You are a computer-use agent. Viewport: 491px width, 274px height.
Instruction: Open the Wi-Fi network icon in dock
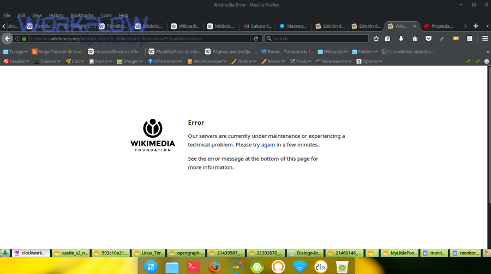tap(300, 267)
